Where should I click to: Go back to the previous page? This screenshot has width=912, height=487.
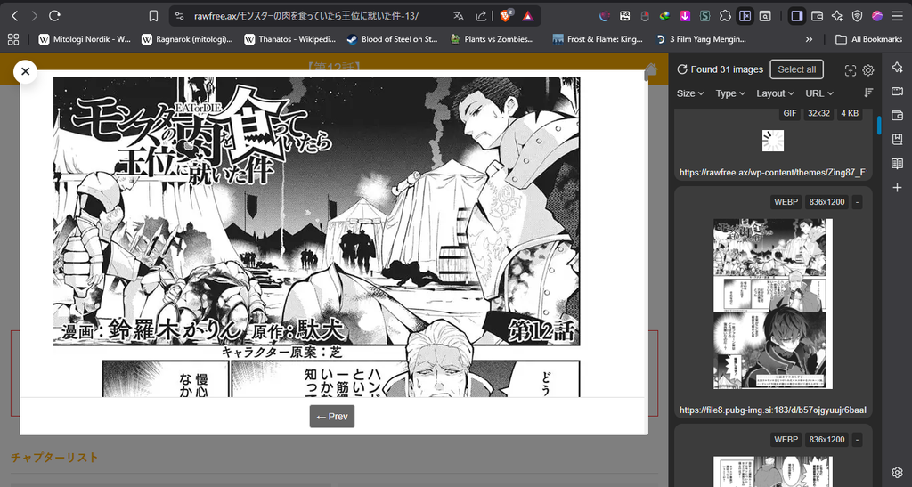tap(15, 16)
